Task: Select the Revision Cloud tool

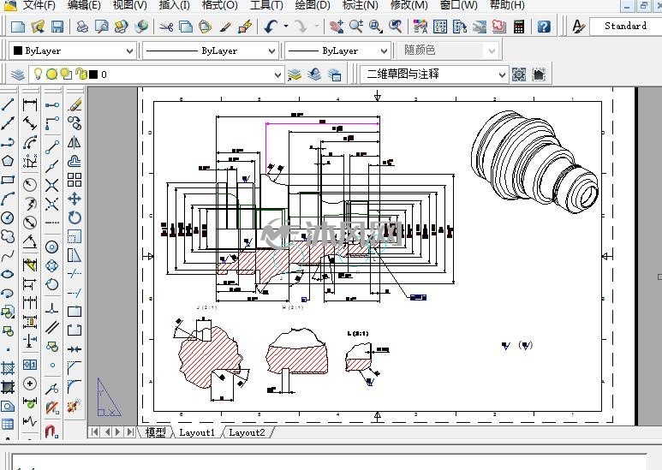Action: [x=8, y=236]
